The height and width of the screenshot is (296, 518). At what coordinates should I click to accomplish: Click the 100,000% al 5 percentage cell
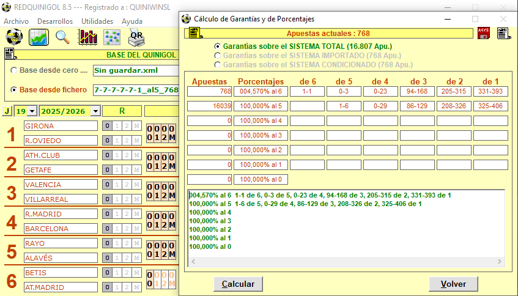click(x=261, y=106)
